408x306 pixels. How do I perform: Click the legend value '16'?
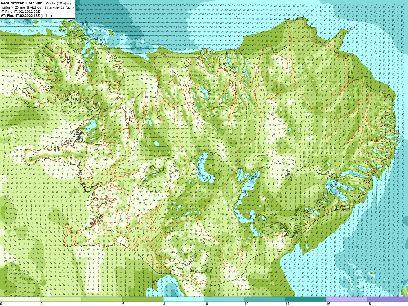[328, 304]
